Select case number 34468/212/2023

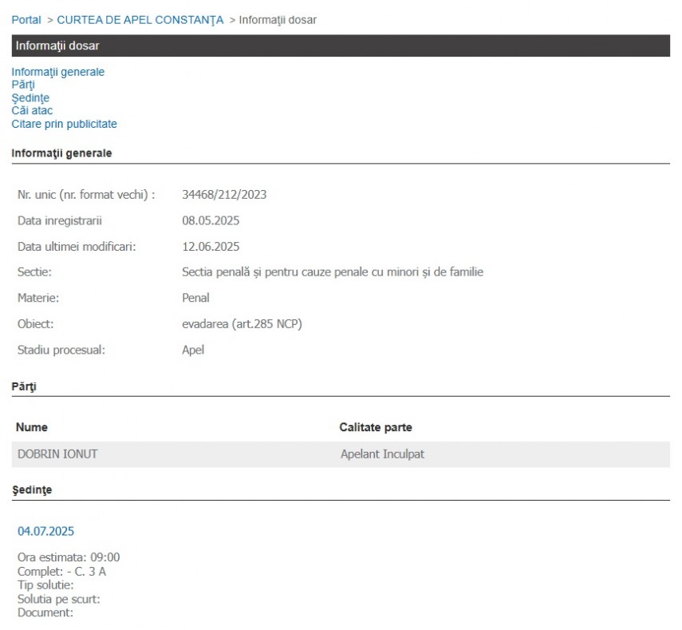[x=224, y=195]
